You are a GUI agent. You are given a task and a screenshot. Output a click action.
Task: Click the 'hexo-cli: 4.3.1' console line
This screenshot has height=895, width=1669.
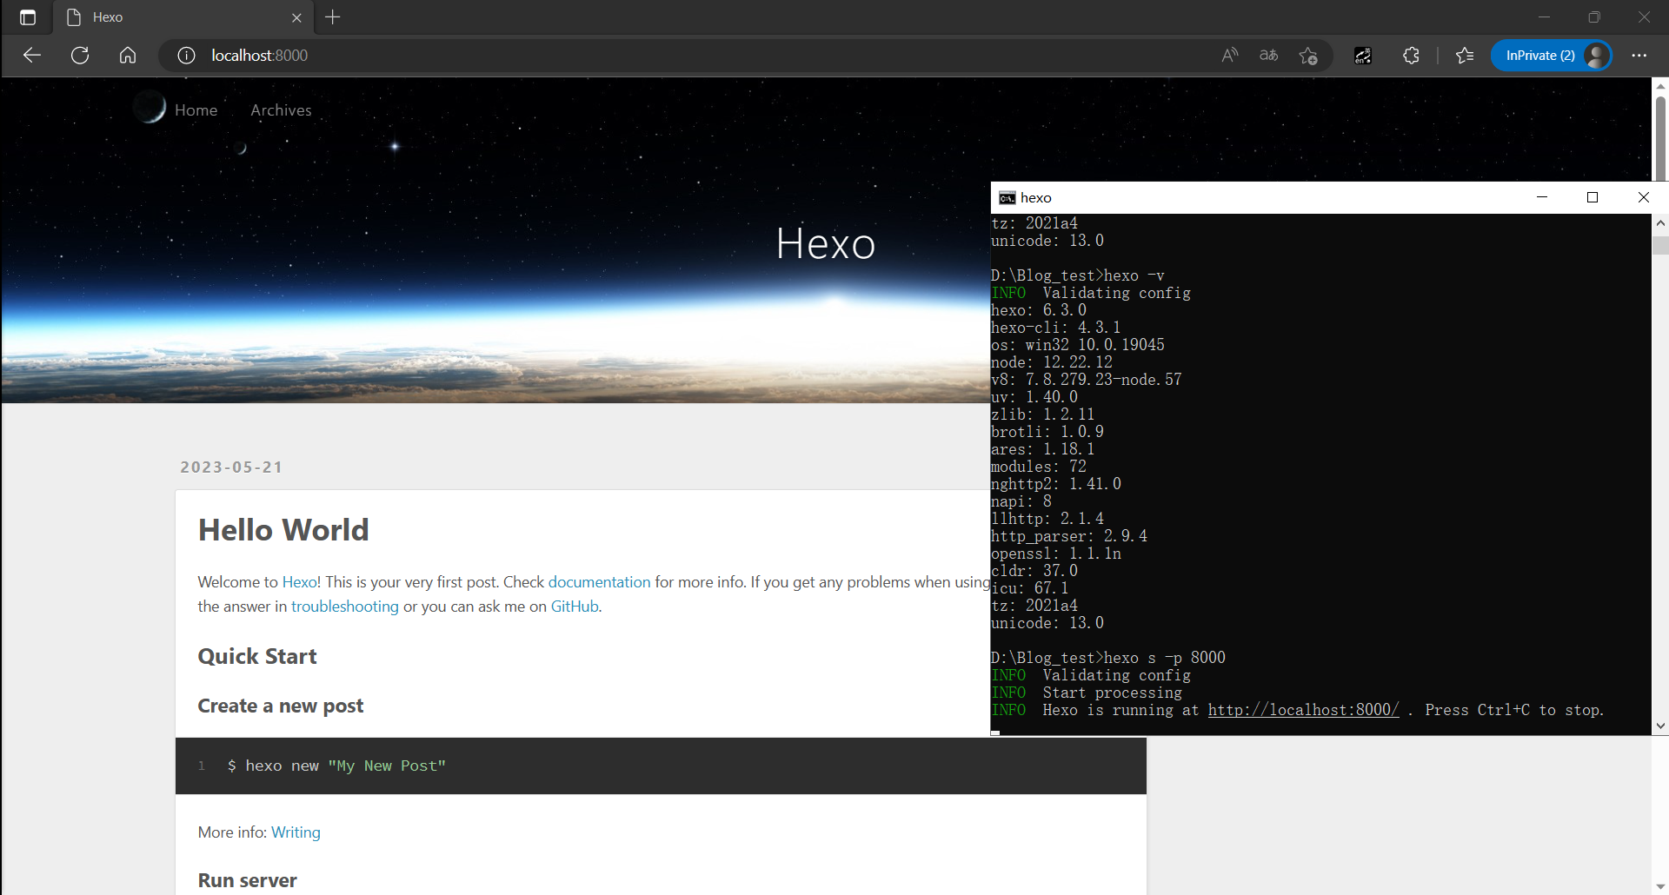click(1056, 328)
